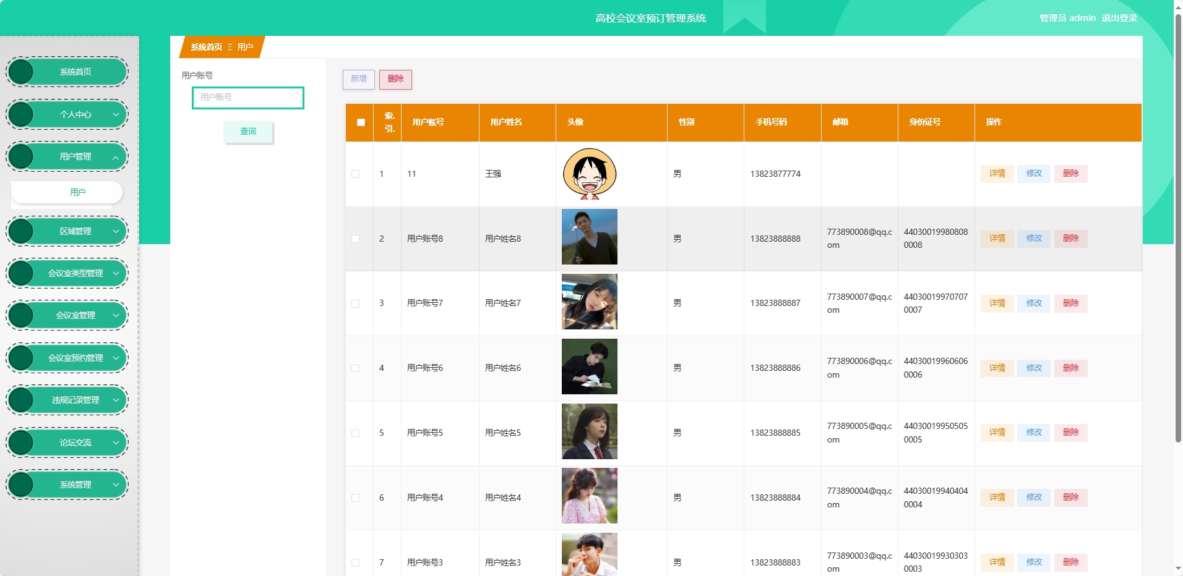Click phone number 13823877774
The width and height of the screenshot is (1183, 576).
(775, 174)
